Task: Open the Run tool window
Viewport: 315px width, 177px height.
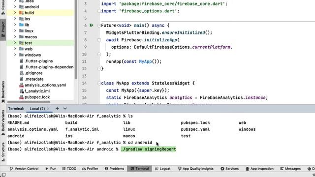Action: point(51,169)
